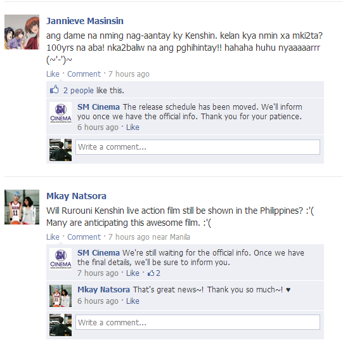Comment on Mkay Natsora's post
343x345 pixels.
(84, 237)
